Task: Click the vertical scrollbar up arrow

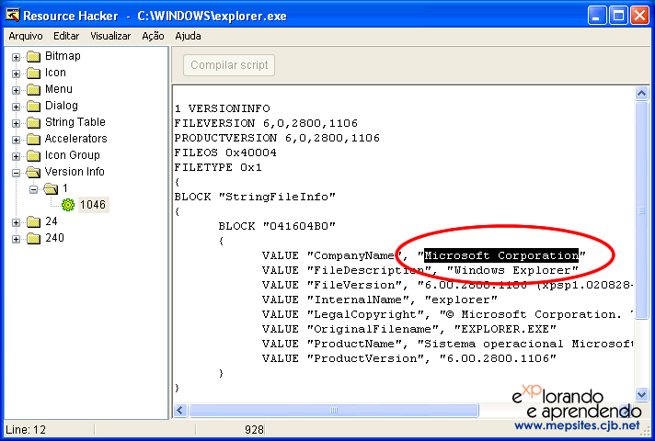Action: [x=641, y=94]
